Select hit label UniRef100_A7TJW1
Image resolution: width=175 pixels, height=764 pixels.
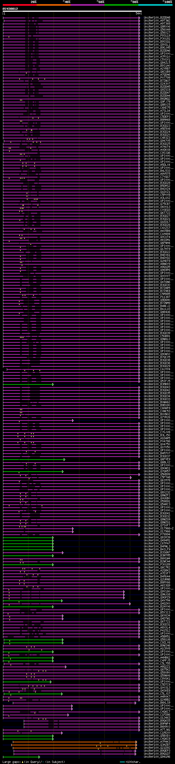157,730
